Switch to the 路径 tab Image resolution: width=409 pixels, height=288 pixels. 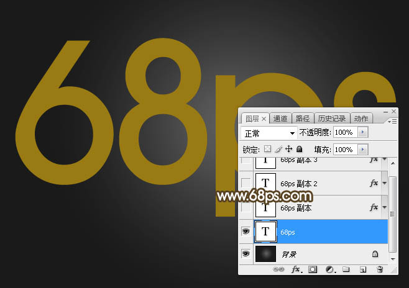(303, 119)
